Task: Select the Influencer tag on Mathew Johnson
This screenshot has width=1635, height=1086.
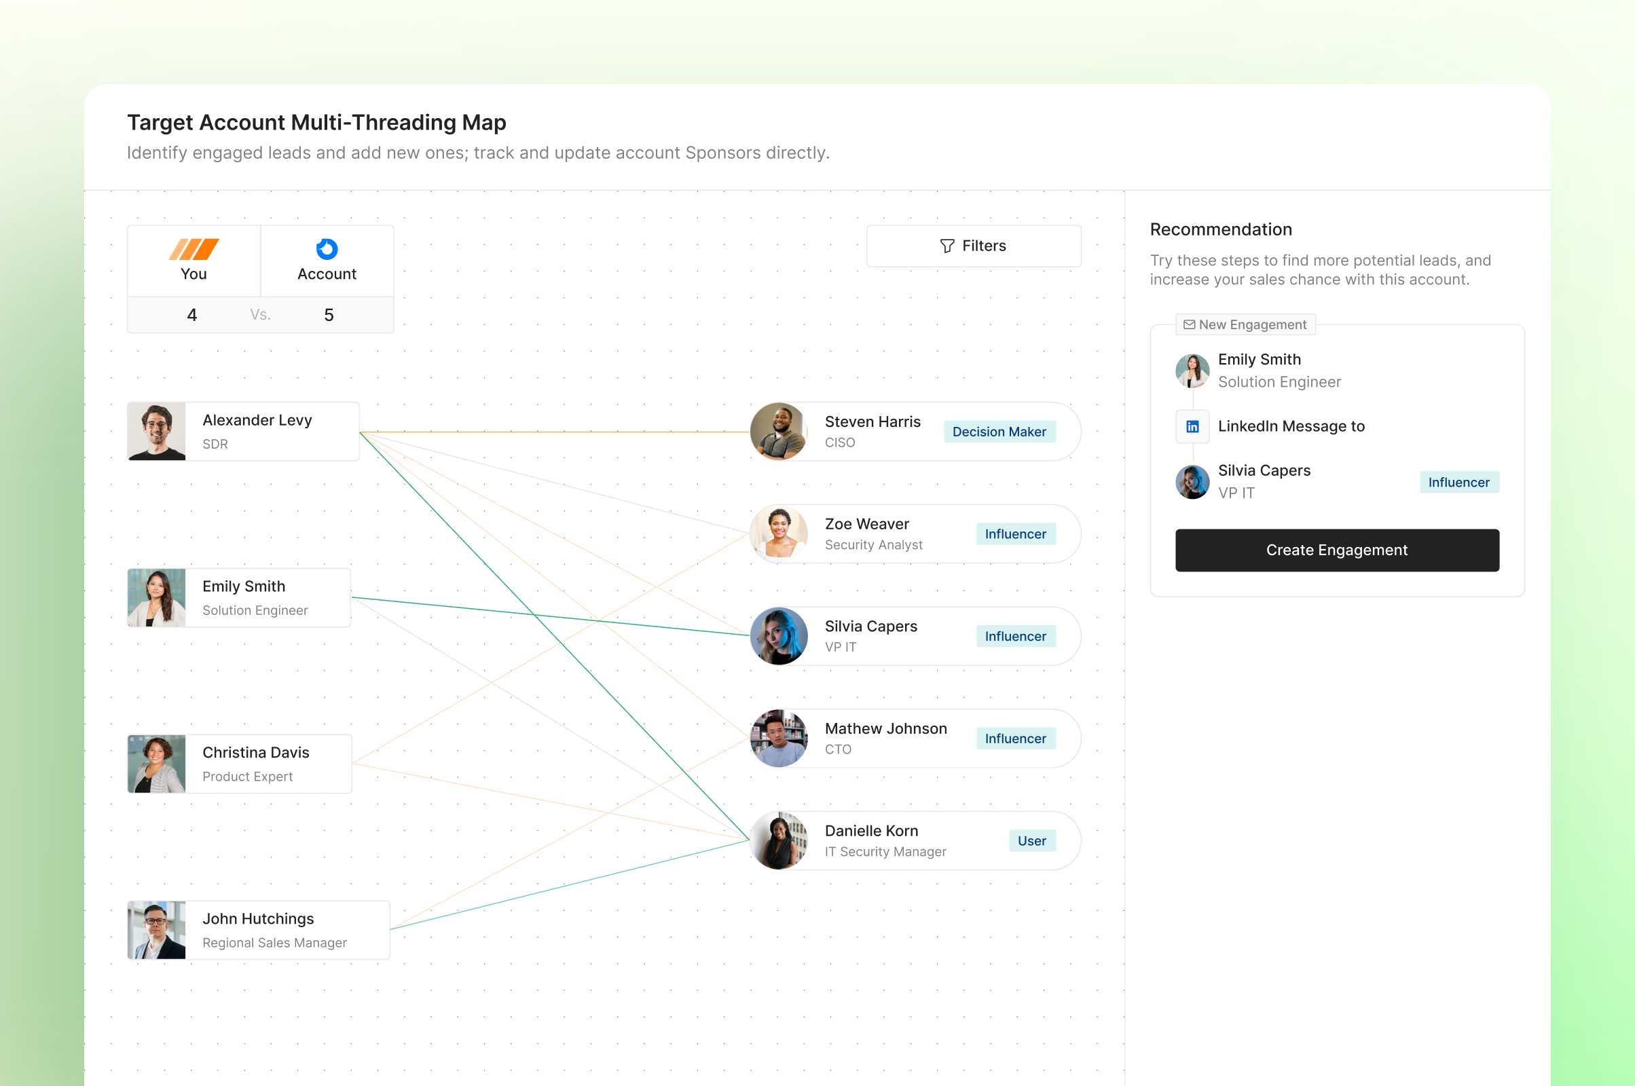Action: coord(1016,738)
